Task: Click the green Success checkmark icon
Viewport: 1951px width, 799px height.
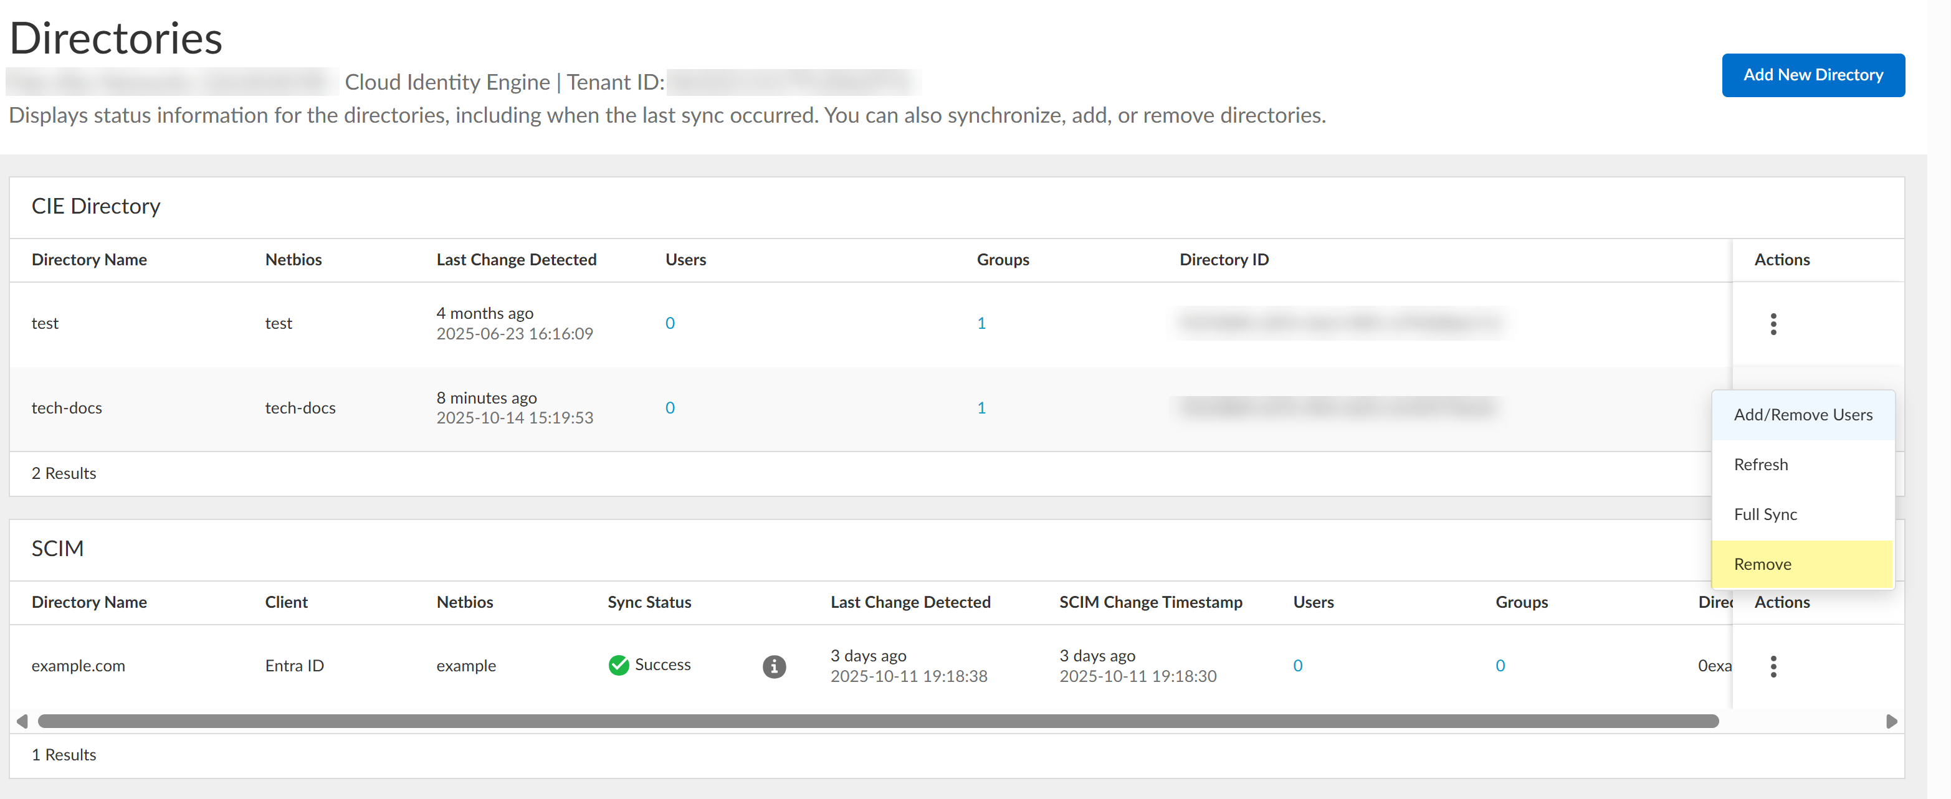Action: [x=618, y=665]
